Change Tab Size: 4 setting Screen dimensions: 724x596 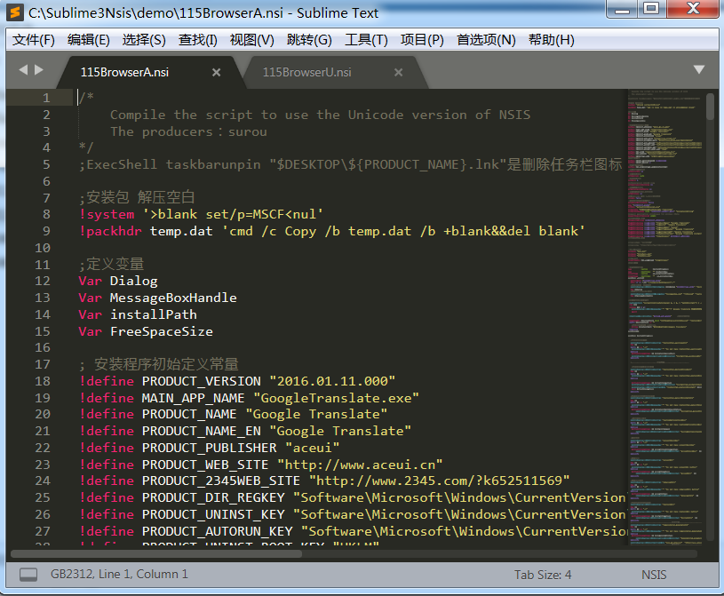tap(543, 575)
